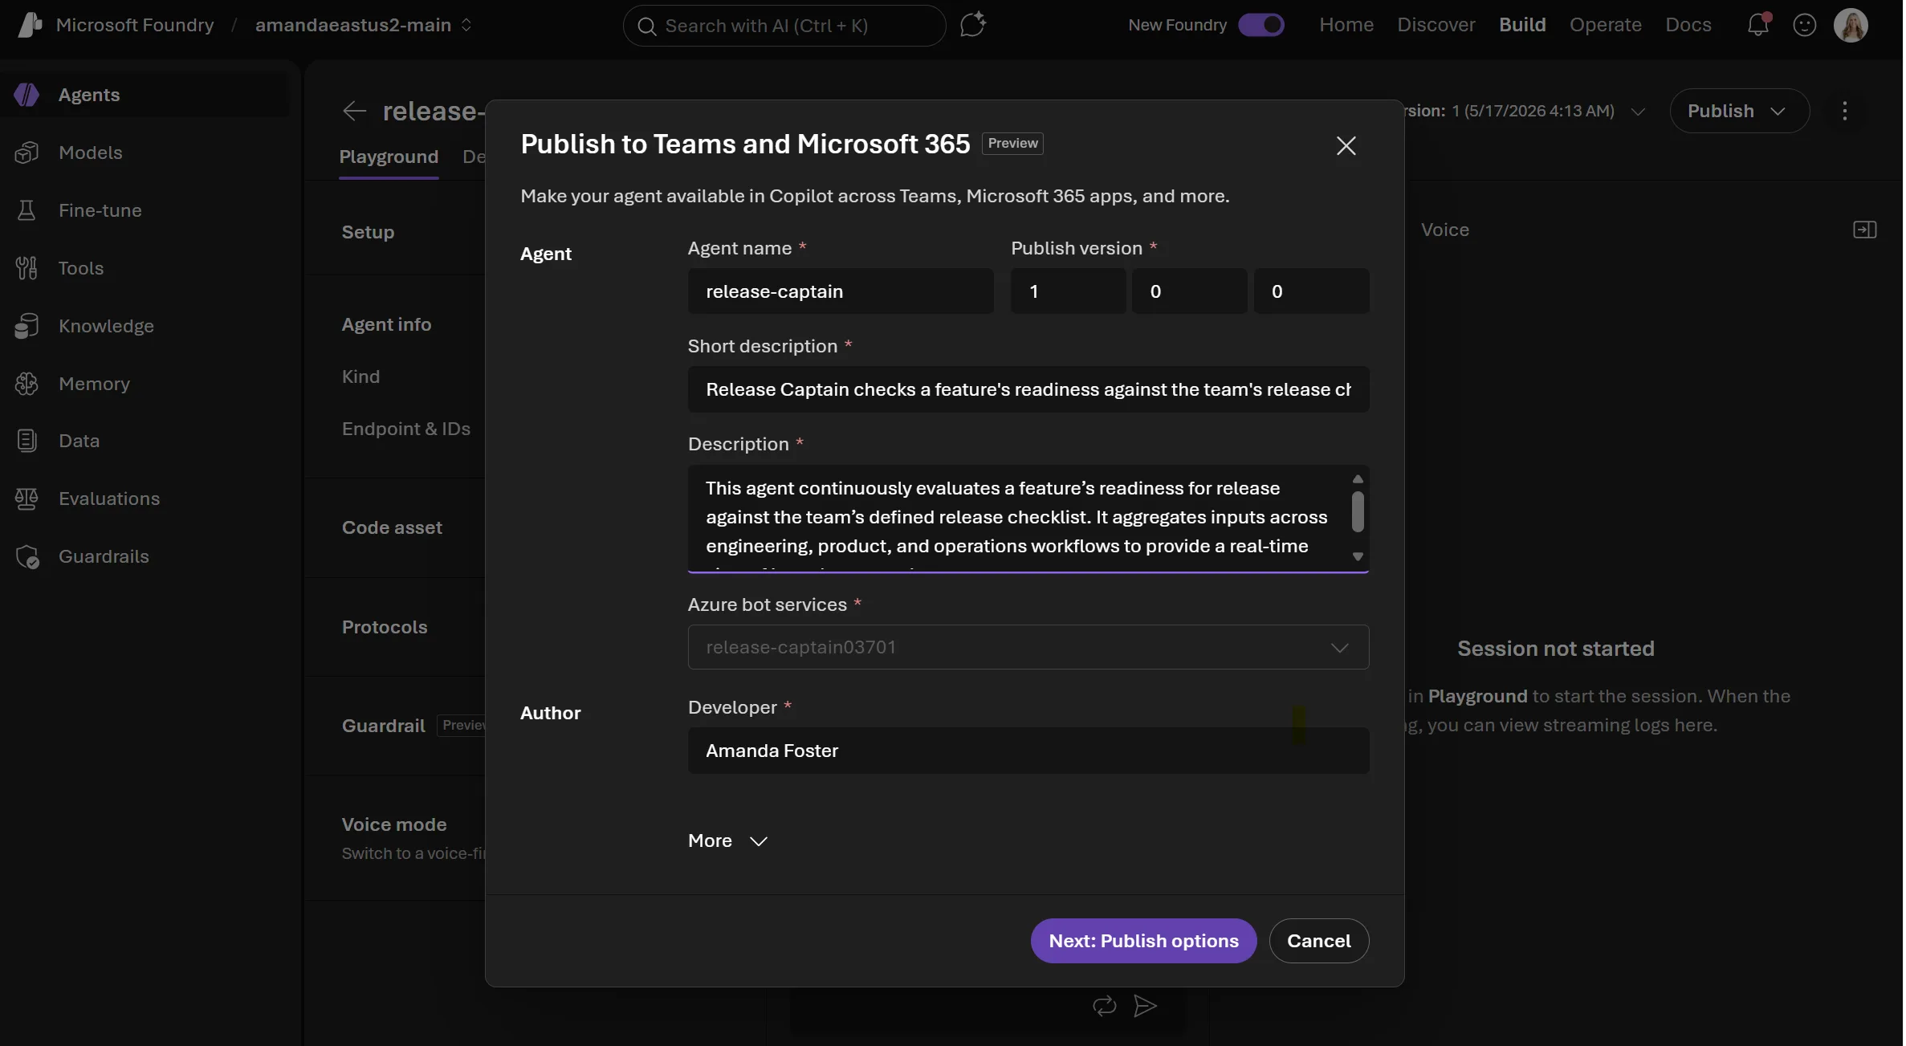Viewport: 1906px width, 1046px height.
Task: Click the Cancel button
Action: point(1319,941)
